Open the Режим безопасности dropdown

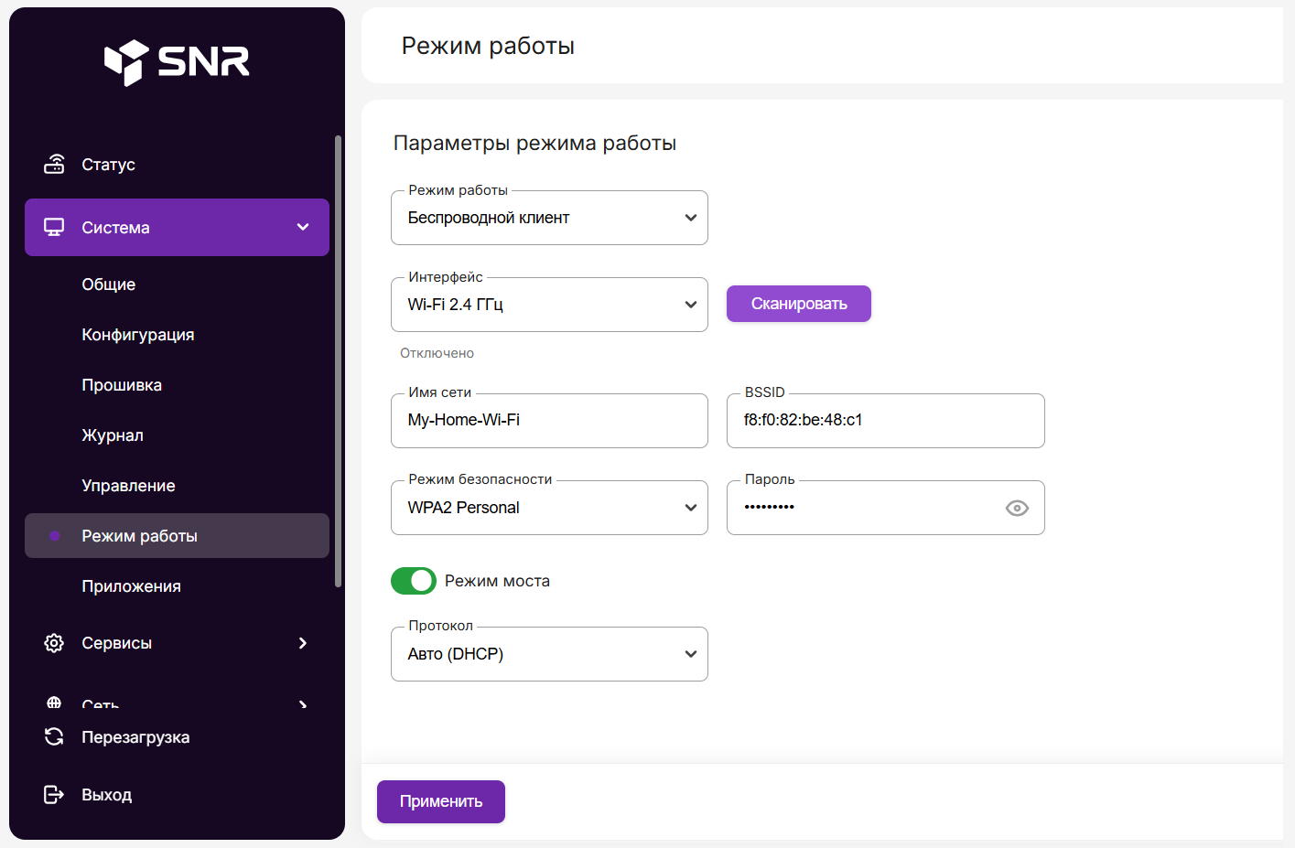[549, 508]
